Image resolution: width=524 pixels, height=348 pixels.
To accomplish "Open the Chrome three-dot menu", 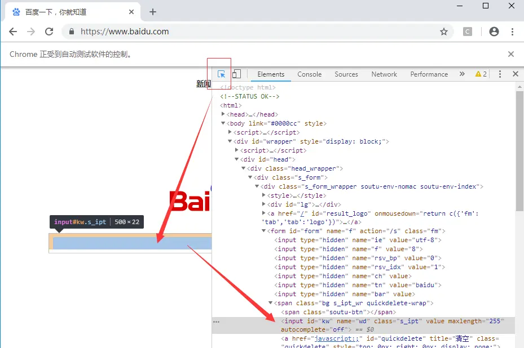I will [x=512, y=32].
